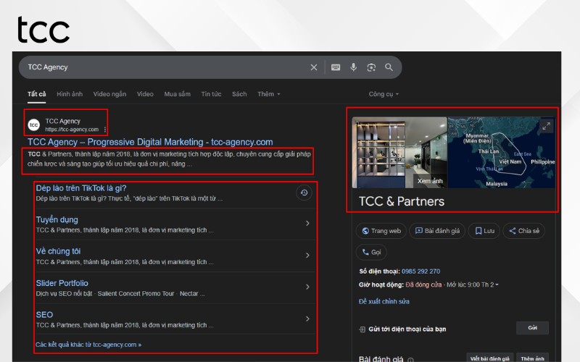Open the office photo labeled Xem ảnh

click(x=399, y=153)
